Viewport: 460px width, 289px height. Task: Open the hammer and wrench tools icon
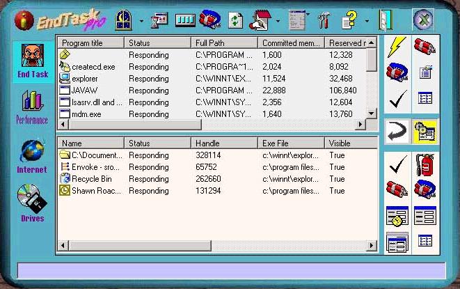point(324,20)
